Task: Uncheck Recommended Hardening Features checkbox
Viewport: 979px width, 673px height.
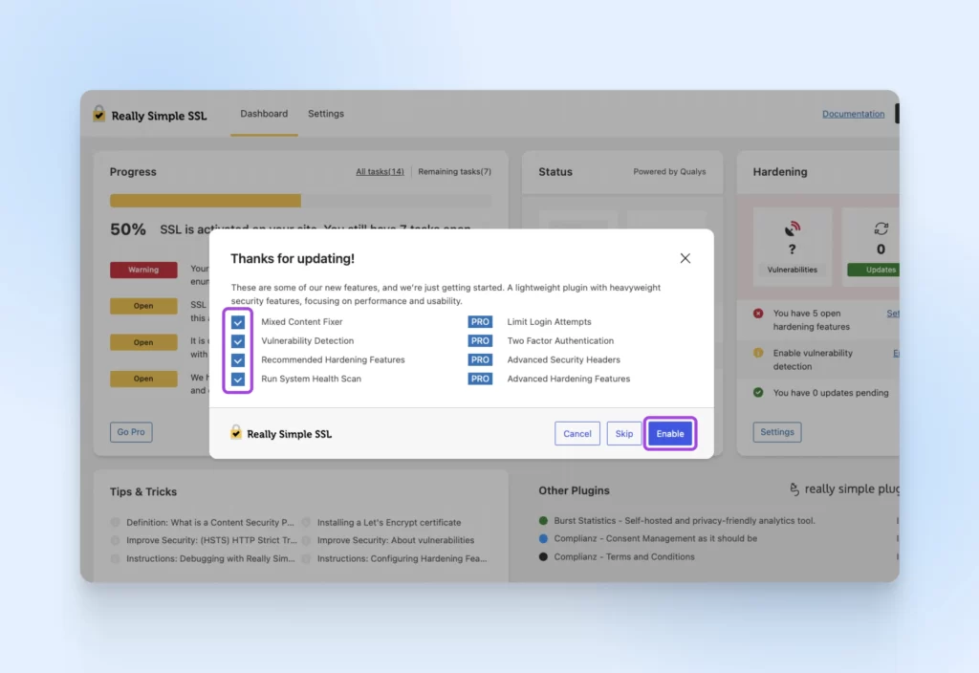Action: click(238, 360)
